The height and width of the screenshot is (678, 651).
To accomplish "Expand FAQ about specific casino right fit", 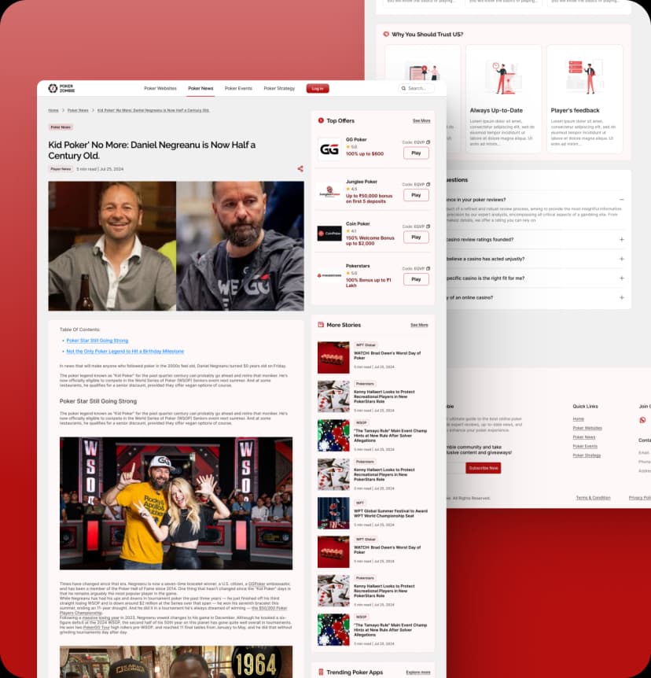I will (622, 278).
